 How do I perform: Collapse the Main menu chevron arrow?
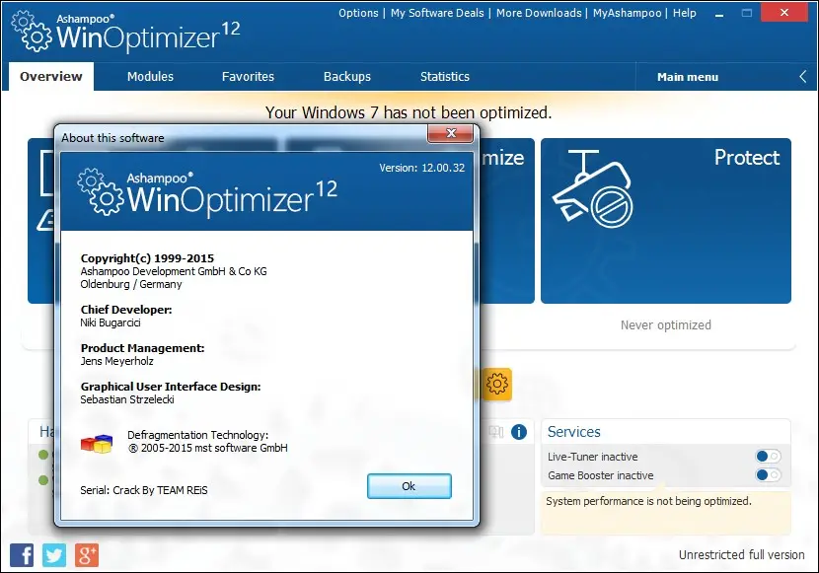click(x=803, y=77)
